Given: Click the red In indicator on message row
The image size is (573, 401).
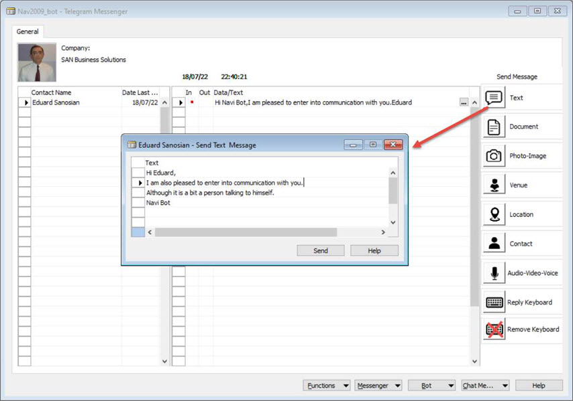Looking at the screenshot, I should [x=192, y=102].
